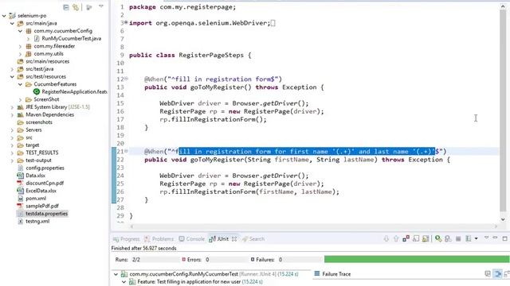Click editor vertical scrollbar thumb
The image size is (510, 286).
click(503, 110)
